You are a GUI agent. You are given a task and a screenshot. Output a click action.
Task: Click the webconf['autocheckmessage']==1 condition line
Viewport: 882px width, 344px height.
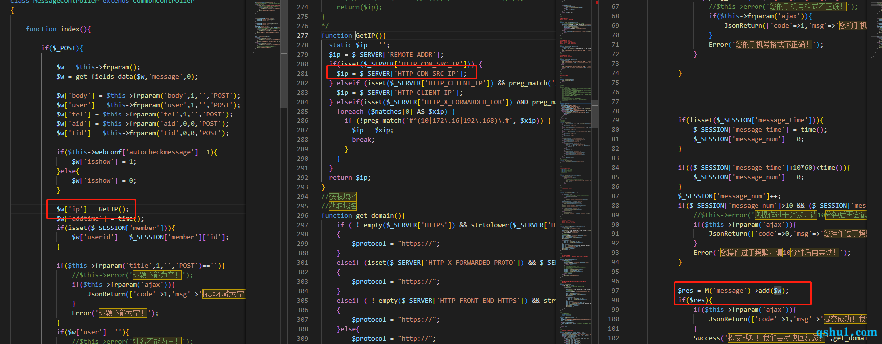click(137, 152)
